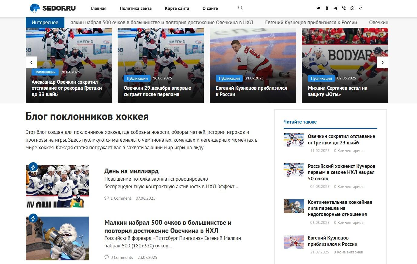The width and height of the screenshot is (417, 264).
Task: Click the «Интересное» ticker label
Action: click(x=45, y=22)
